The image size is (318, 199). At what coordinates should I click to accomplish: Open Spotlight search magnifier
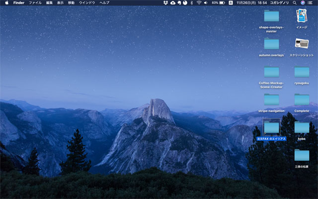pyautogui.click(x=295, y=3)
